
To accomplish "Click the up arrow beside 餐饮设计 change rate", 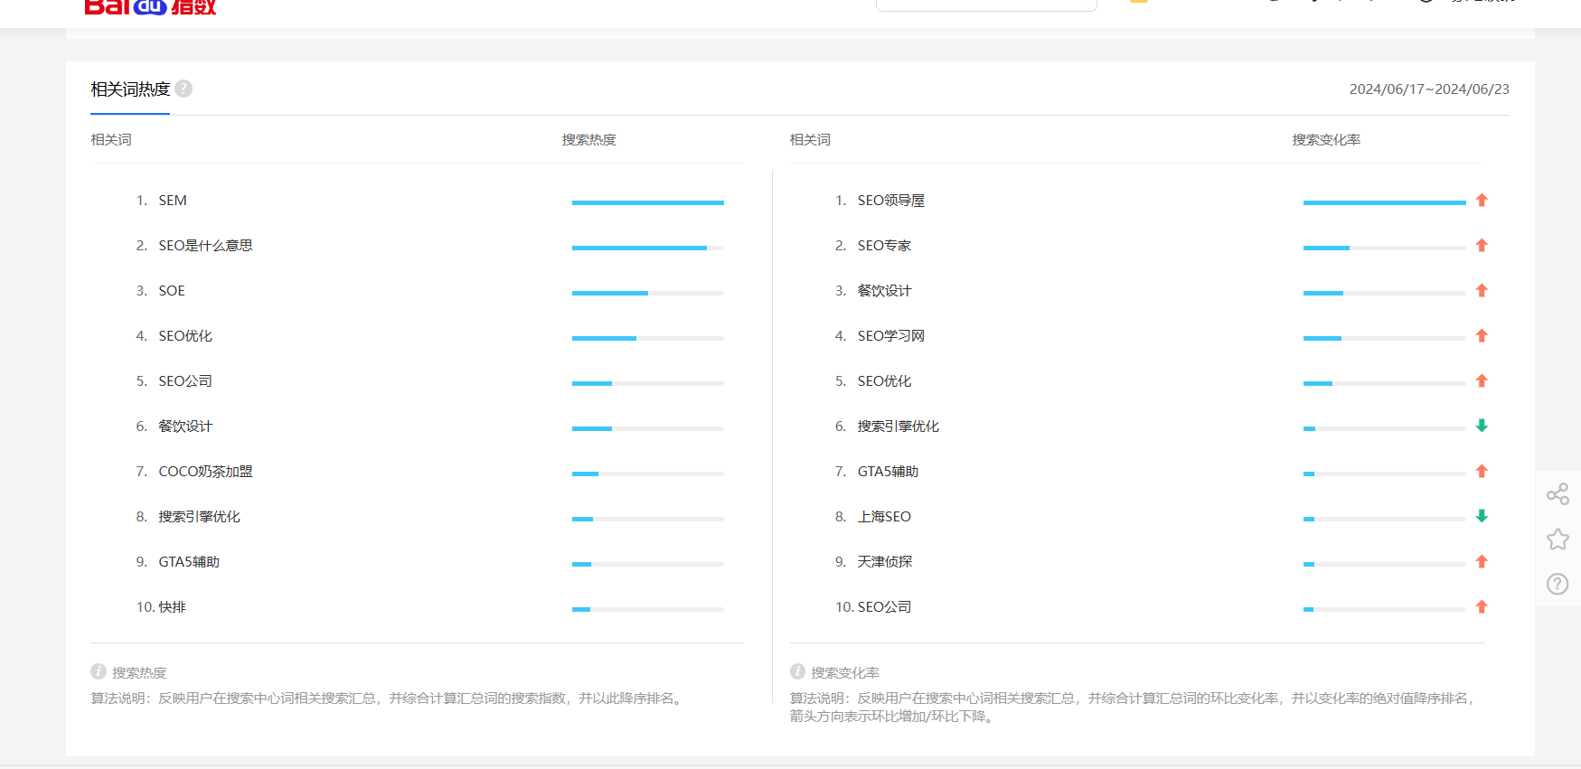I will coord(1482,291).
